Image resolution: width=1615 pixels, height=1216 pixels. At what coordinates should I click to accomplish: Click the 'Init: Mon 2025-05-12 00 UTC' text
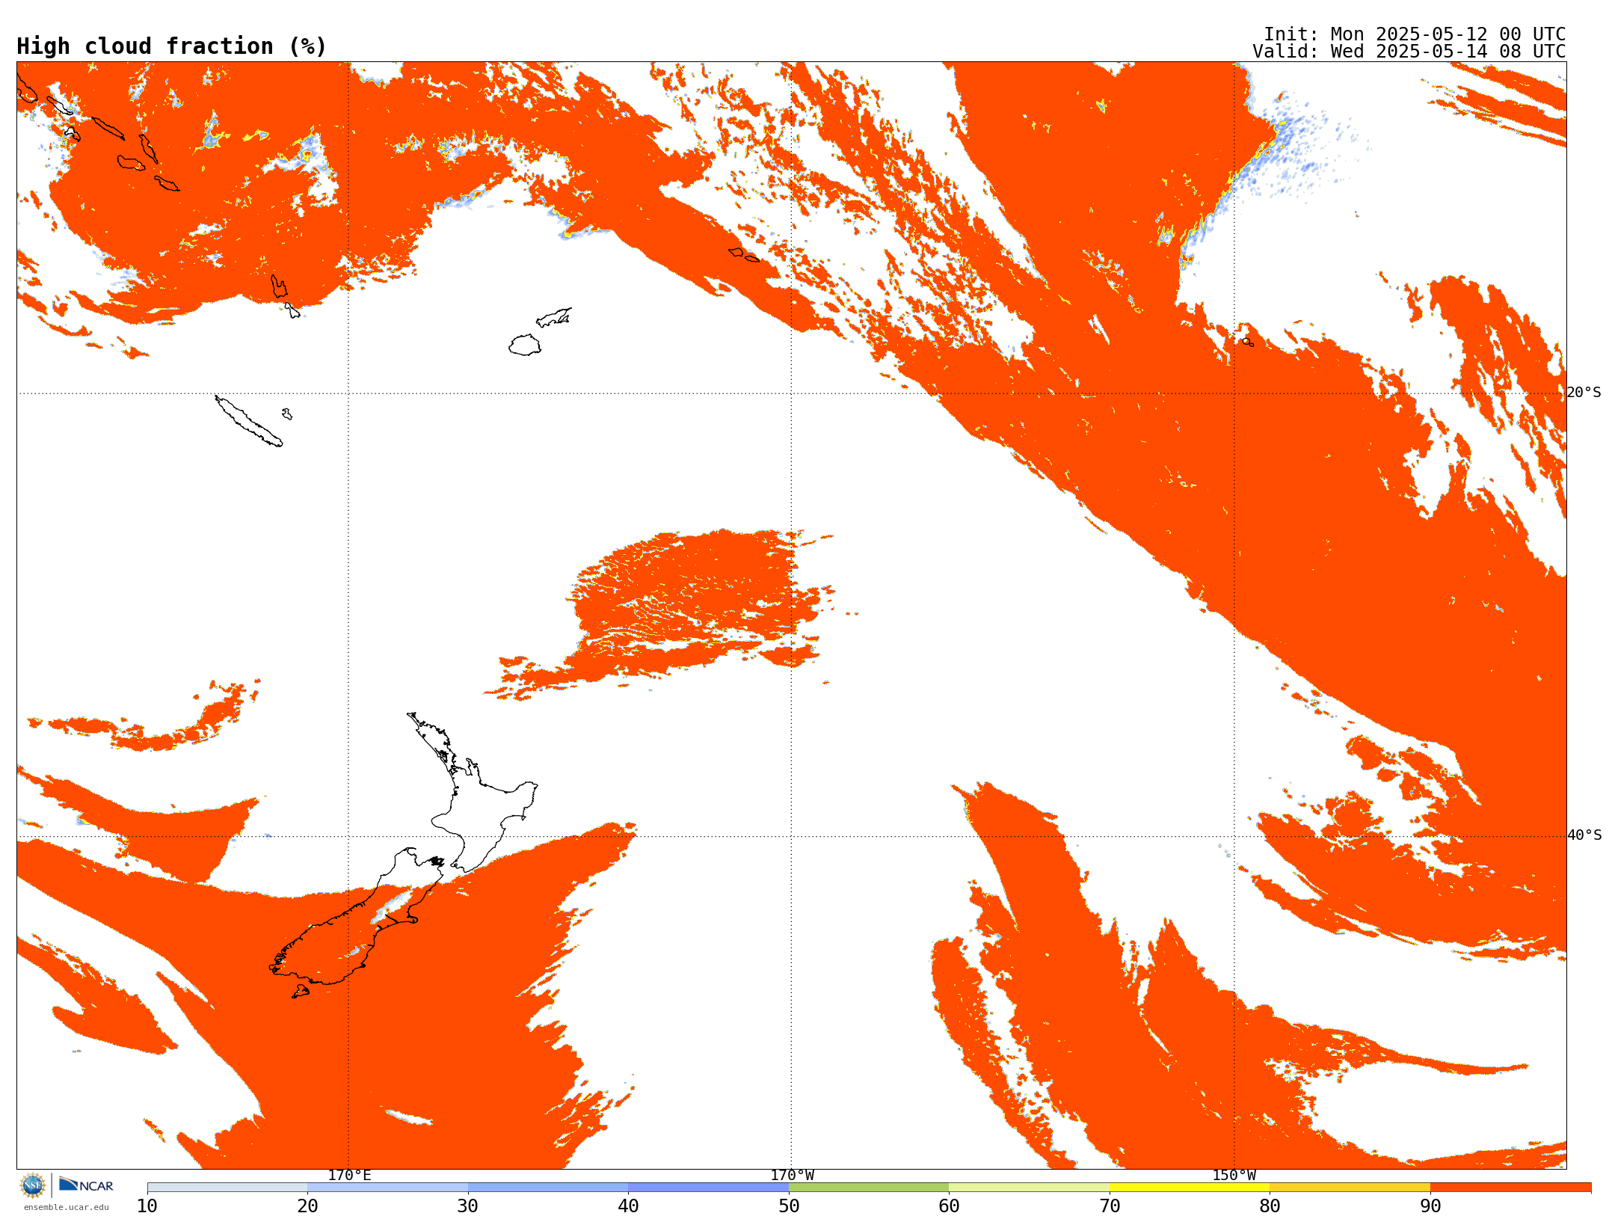1414,34
